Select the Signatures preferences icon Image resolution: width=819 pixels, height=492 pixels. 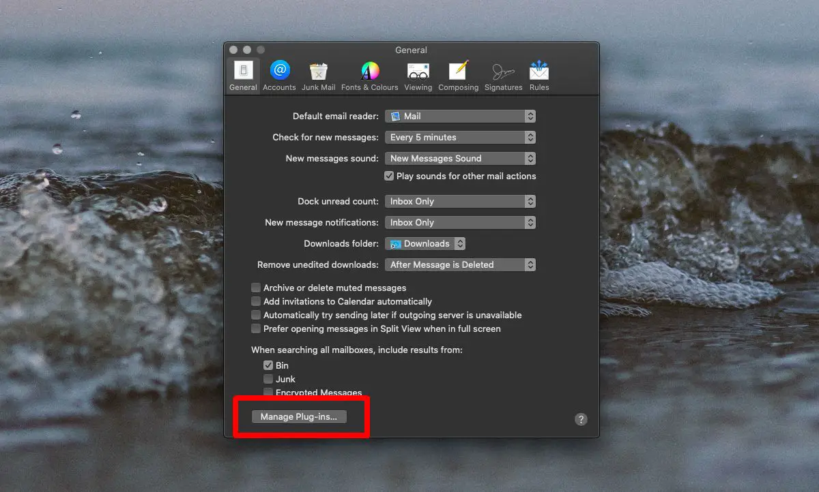(504, 71)
